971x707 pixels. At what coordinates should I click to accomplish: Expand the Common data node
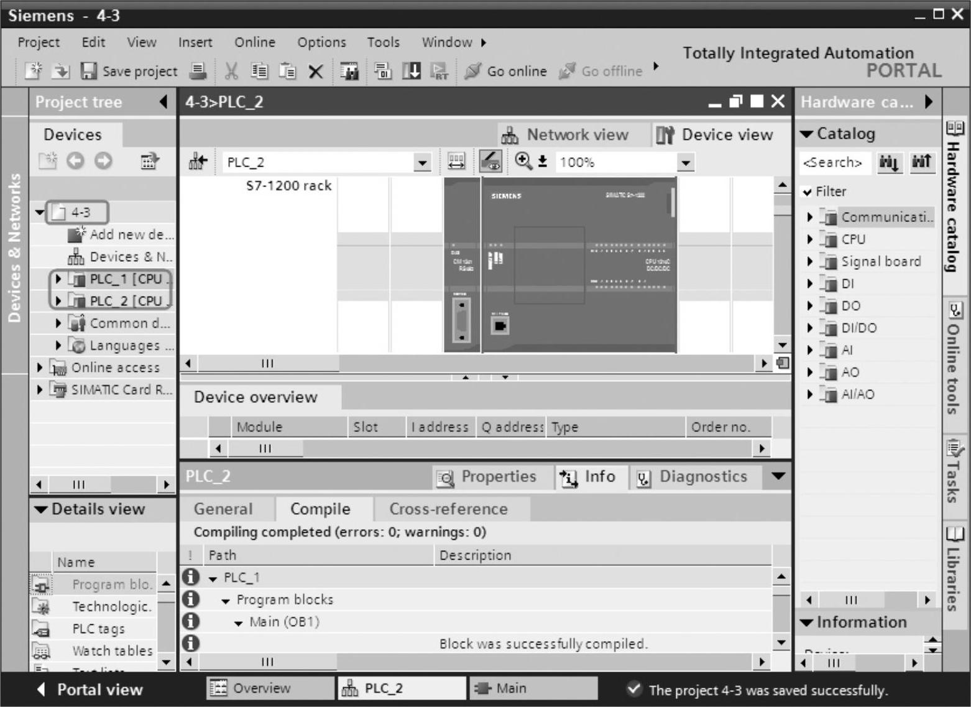58,323
